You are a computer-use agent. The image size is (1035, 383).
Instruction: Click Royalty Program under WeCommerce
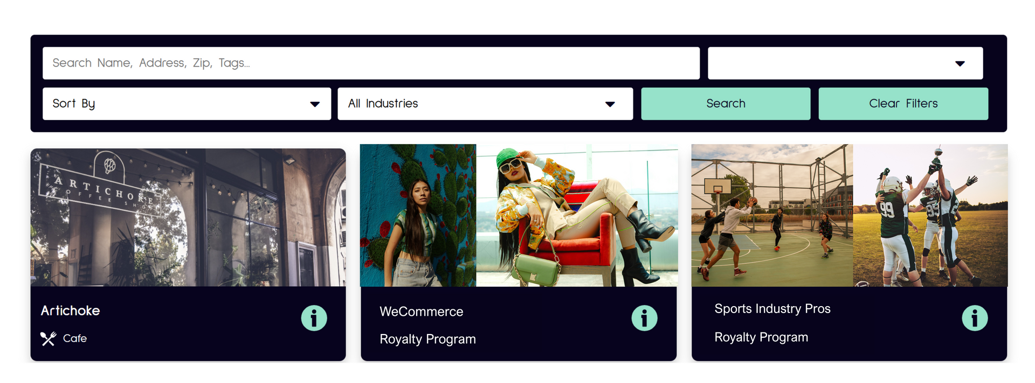pos(427,339)
